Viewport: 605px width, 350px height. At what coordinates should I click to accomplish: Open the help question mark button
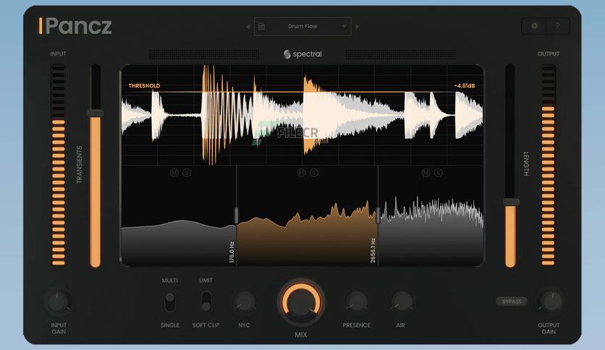[x=557, y=26]
